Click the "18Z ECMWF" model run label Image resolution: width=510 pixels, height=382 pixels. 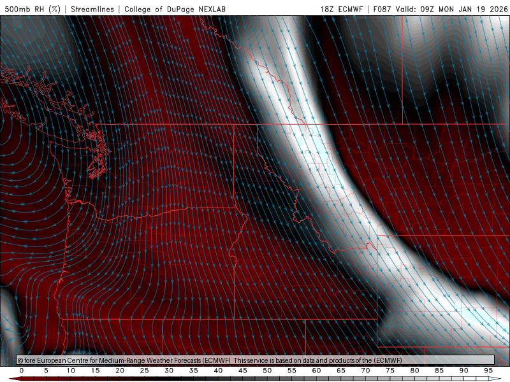coord(341,9)
